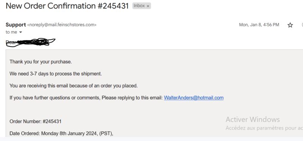Open the WalterAnders@hotmail.com email link
Image resolution: width=303 pixels, height=141 pixels.
pyautogui.click(x=194, y=98)
